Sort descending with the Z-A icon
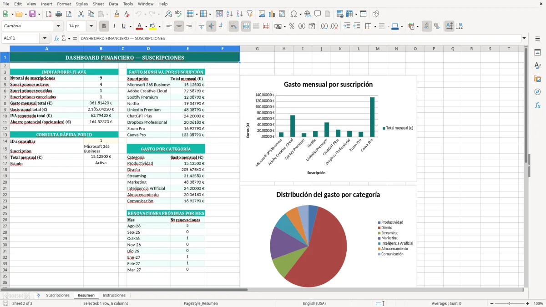The width and height of the screenshot is (546, 307). coord(240,14)
